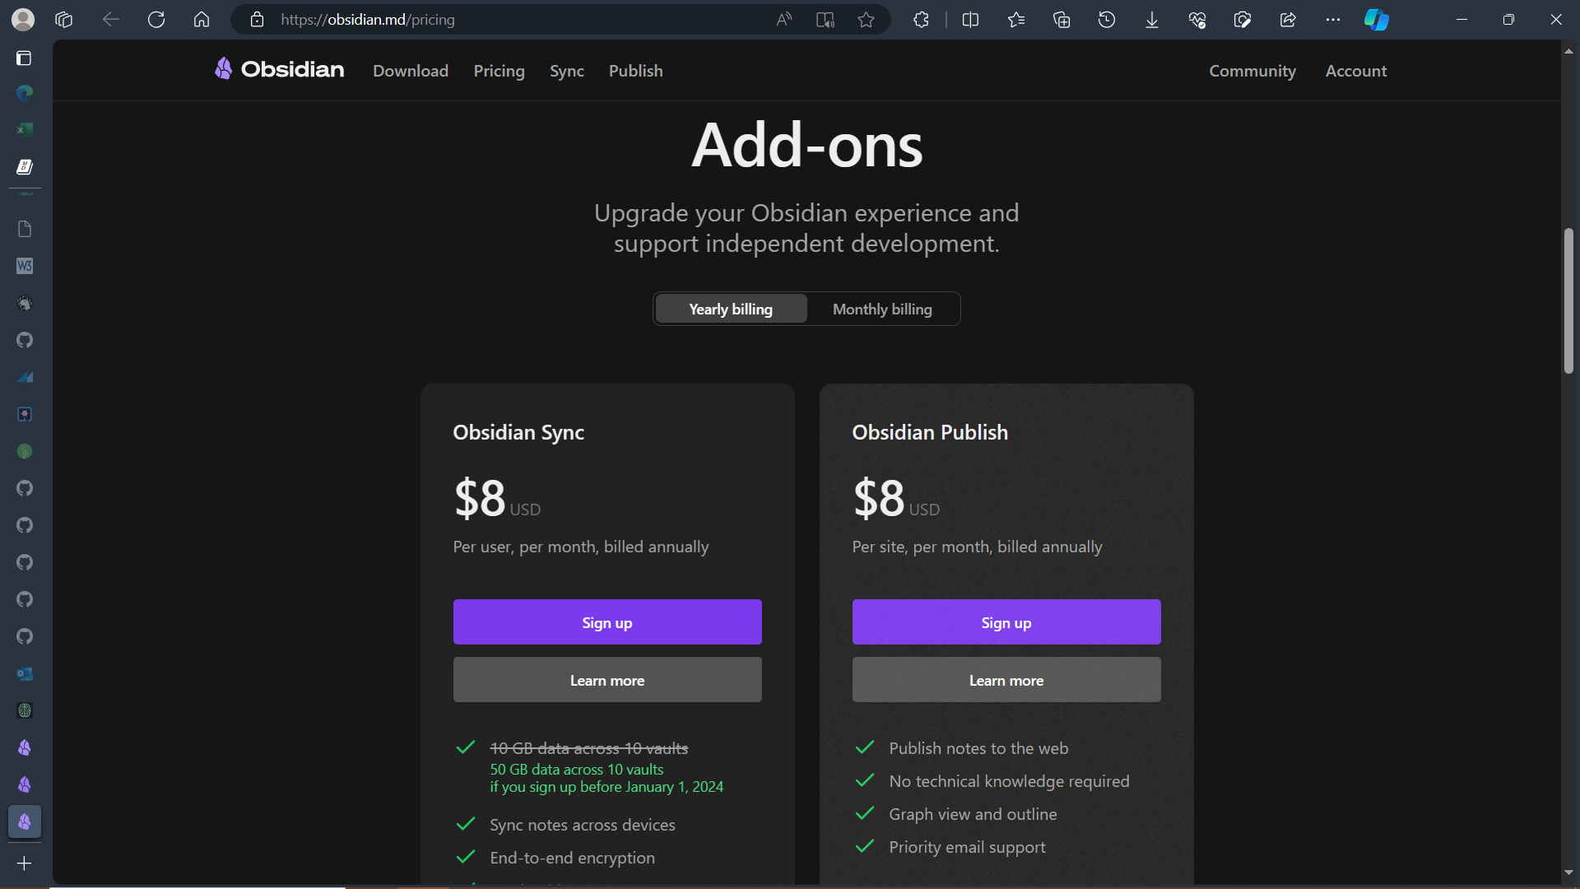Viewport: 1580px width, 889px height.
Task: Click the page vertical scrollbar thumb
Action: pos(1568,300)
